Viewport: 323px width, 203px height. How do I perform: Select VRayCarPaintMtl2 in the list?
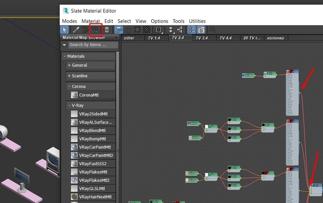[93, 155]
